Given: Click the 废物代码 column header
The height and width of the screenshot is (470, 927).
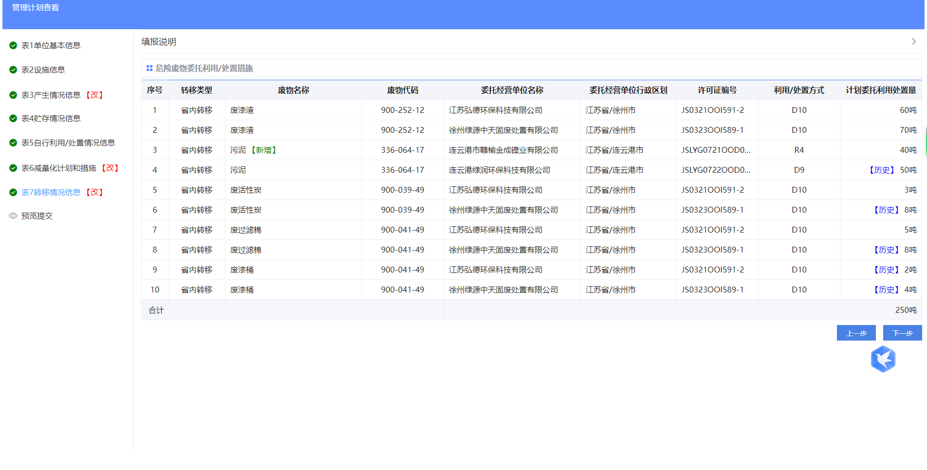Looking at the screenshot, I should pos(402,90).
